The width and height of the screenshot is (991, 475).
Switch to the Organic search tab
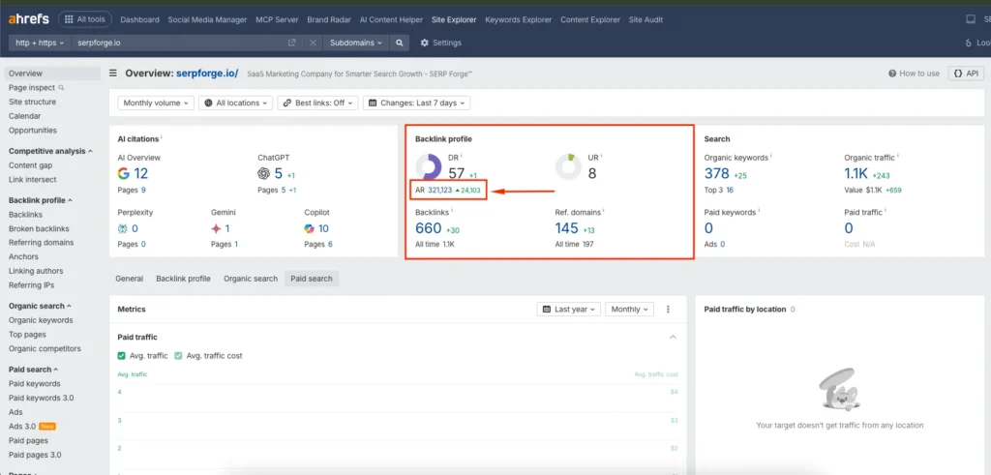click(x=251, y=279)
